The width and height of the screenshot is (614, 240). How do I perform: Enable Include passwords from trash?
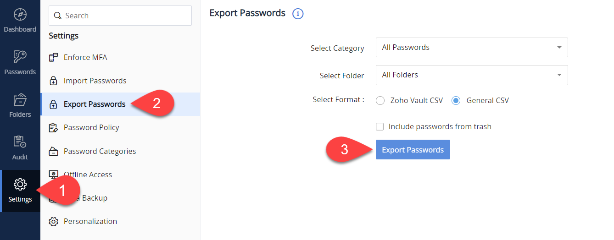[x=380, y=126]
